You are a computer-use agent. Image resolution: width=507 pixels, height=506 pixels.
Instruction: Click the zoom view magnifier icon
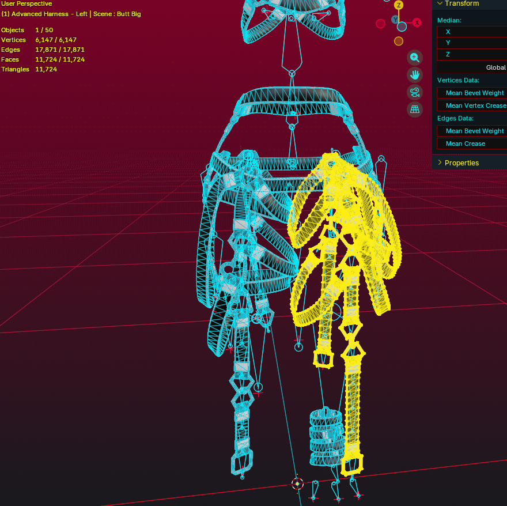[x=414, y=58]
